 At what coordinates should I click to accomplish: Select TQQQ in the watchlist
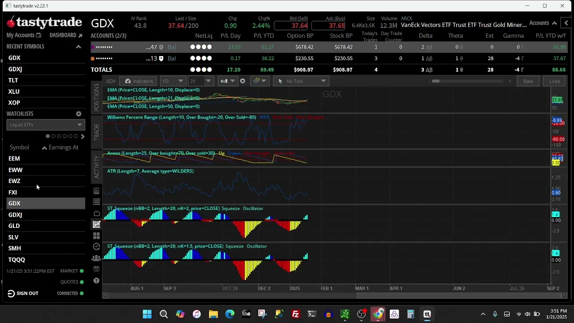(46, 260)
